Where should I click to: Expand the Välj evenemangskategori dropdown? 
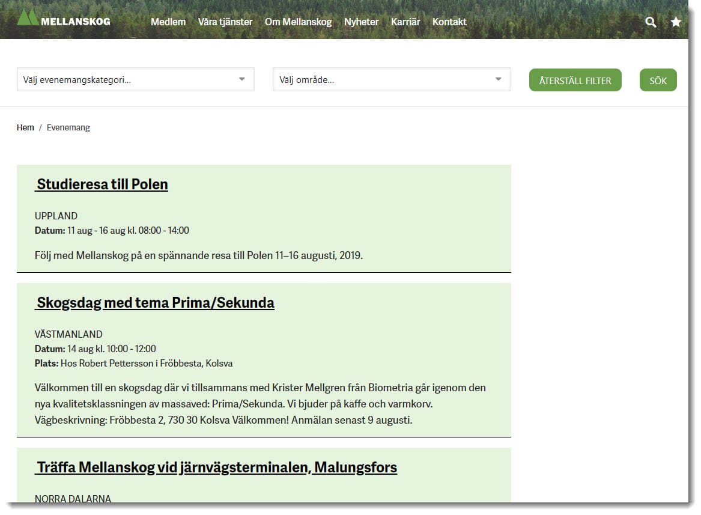(x=136, y=80)
